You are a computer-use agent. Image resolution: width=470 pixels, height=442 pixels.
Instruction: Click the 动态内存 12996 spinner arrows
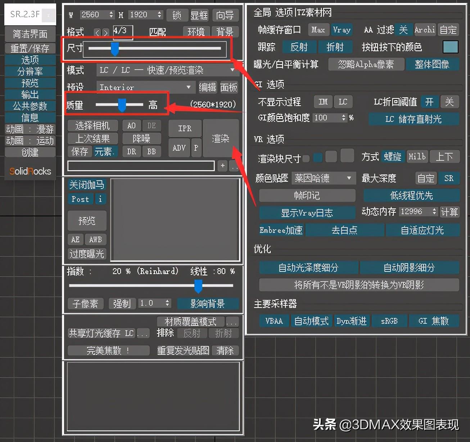434,212
